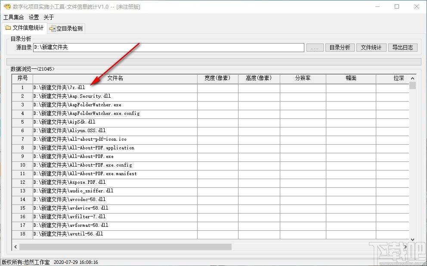Select row audio_sniffer.dll
427x266 pixels.
tap(210, 191)
